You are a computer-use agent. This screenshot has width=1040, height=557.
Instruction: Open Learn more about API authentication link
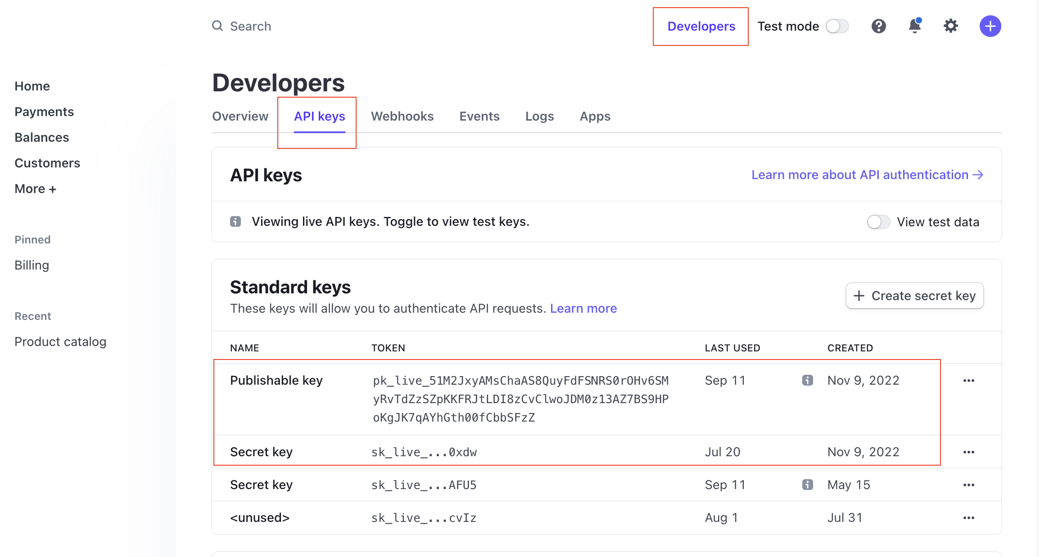(867, 175)
